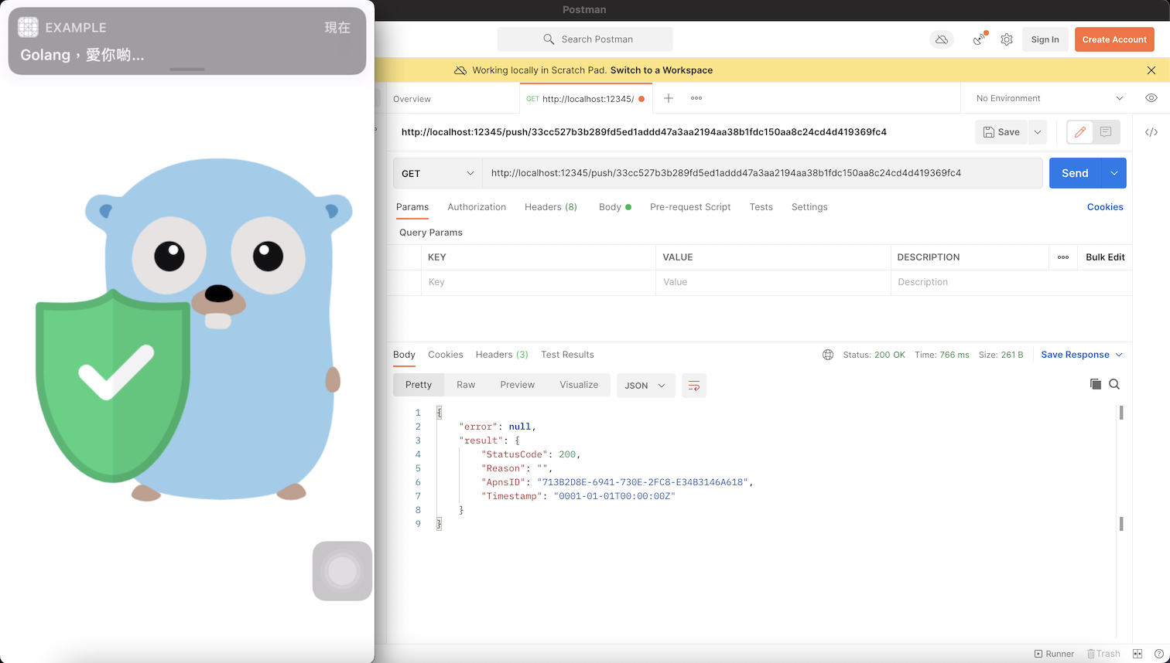This screenshot has height=663, width=1170.
Task: Collapse JSON line 1 root object
Action: click(x=439, y=413)
